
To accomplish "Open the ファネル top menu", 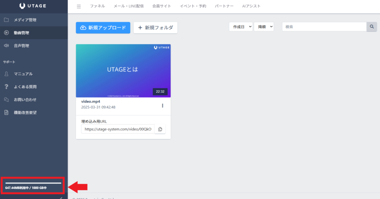I will pyautogui.click(x=97, y=6).
